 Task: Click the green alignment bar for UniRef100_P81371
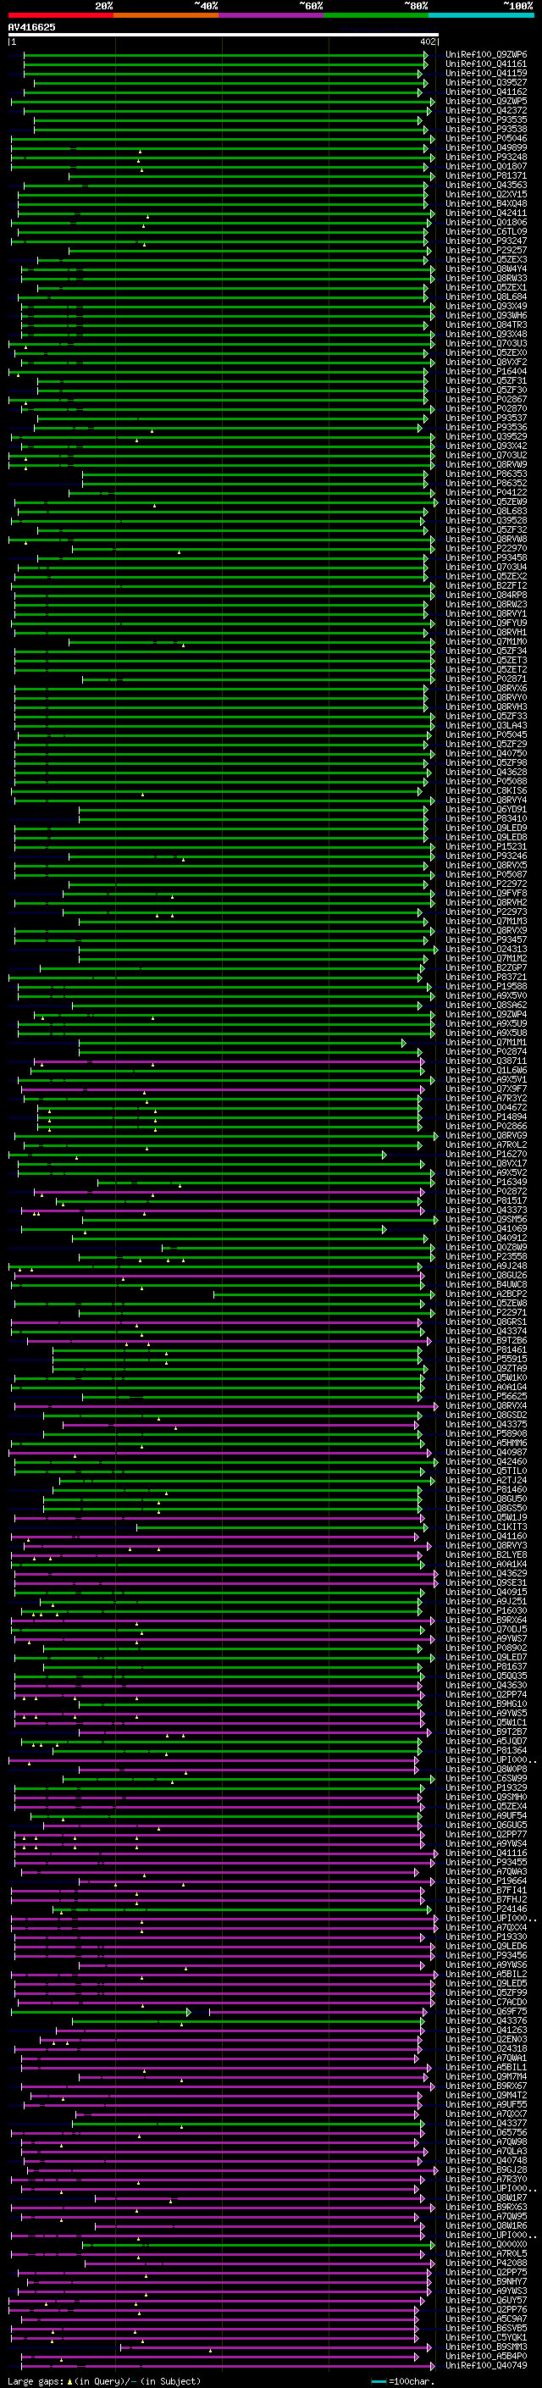pos(247,176)
